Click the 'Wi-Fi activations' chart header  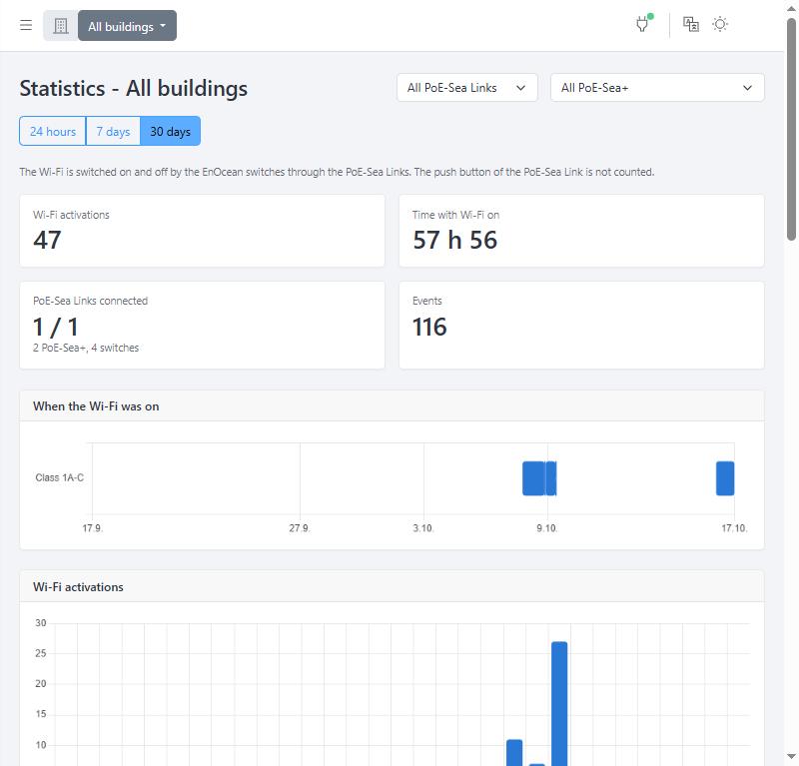[x=78, y=587]
